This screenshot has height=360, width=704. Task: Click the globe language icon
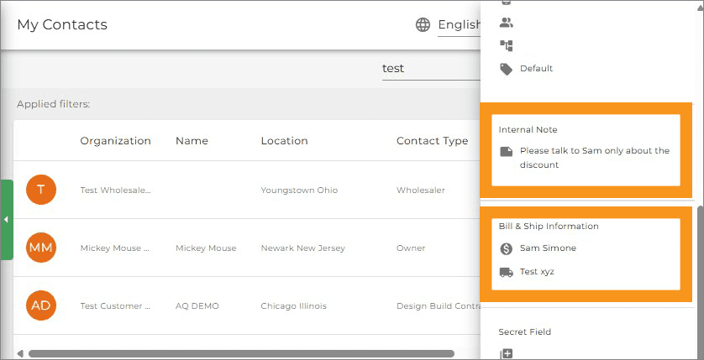[423, 24]
